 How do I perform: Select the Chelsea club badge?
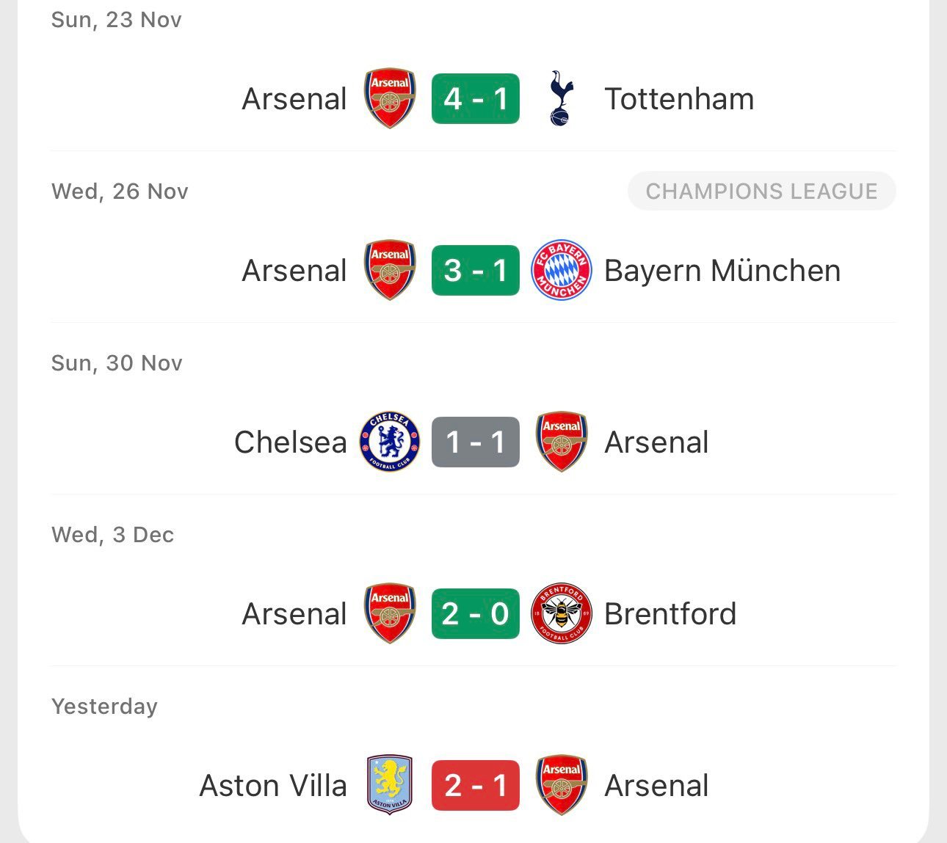point(390,442)
